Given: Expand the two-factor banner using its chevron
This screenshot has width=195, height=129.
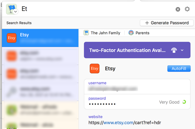Looking at the screenshot, I should tap(182, 51).
